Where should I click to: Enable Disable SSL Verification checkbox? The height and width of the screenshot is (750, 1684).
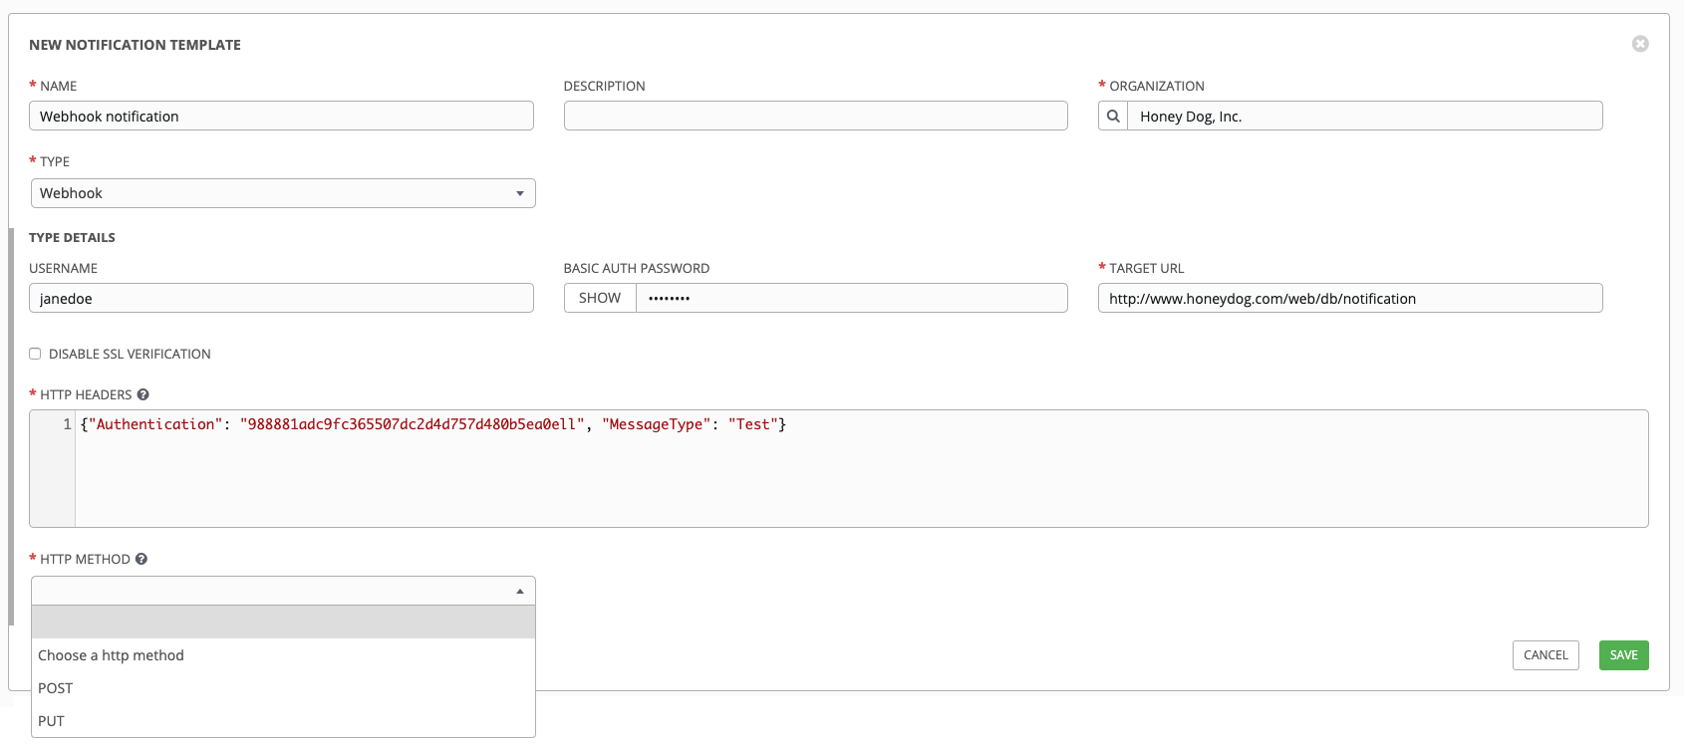point(35,354)
